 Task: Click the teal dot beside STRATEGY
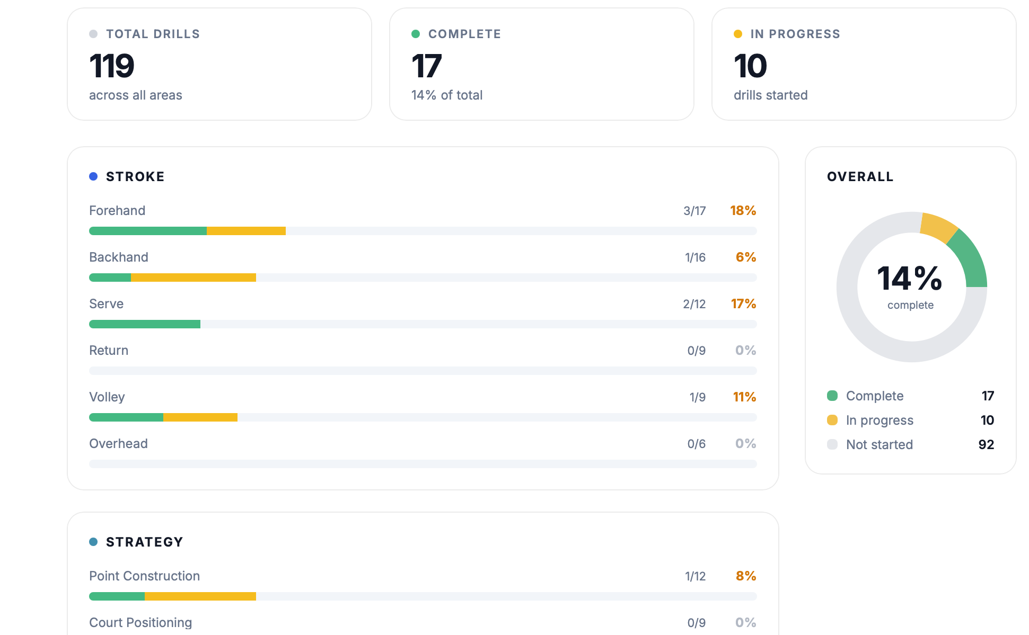(x=93, y=542)
